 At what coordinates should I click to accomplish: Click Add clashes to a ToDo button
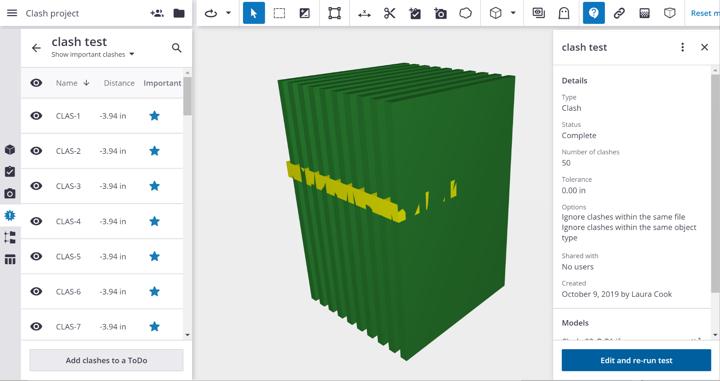pos(106,360)
